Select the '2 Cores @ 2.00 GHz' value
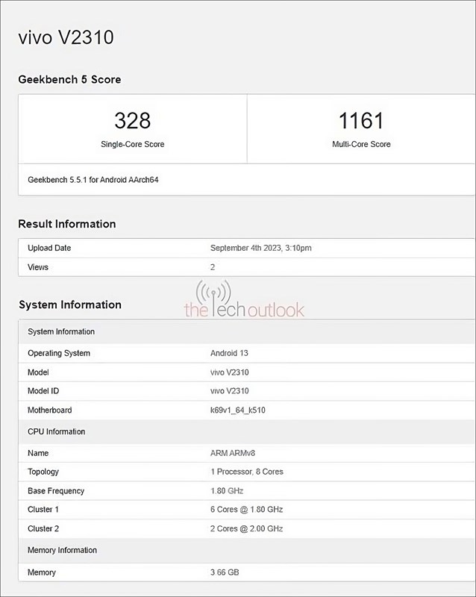The height and width of the screenshot is (597, 476). pos(246,528)
